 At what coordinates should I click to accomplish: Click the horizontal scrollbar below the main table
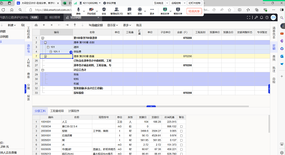coord(140,107)
